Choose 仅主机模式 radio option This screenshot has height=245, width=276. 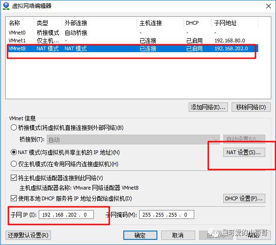[14, 164]
